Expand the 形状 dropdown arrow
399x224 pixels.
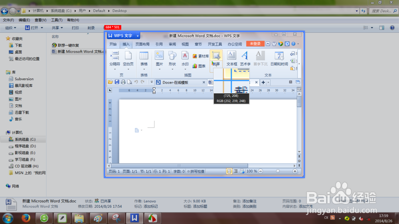pyautogui.click(x=172, y=69)
